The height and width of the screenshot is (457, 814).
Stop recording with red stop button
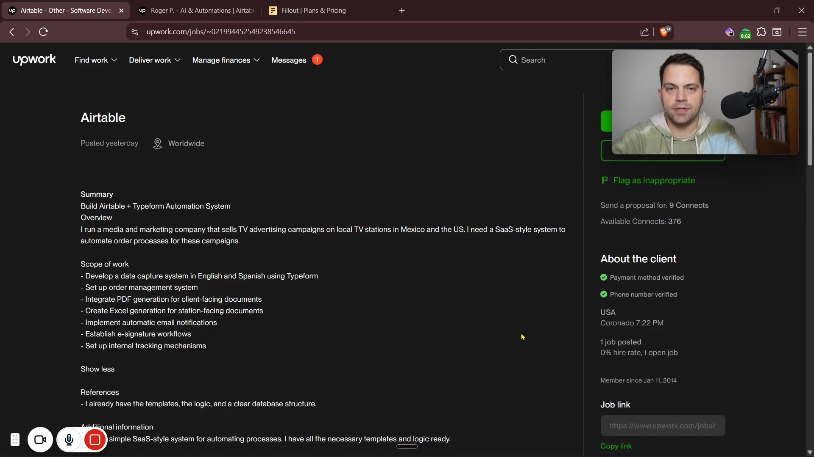coord(95,440)
